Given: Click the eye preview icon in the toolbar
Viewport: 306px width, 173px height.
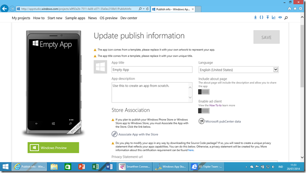Looking at the screenshot, I should (280, 18).
